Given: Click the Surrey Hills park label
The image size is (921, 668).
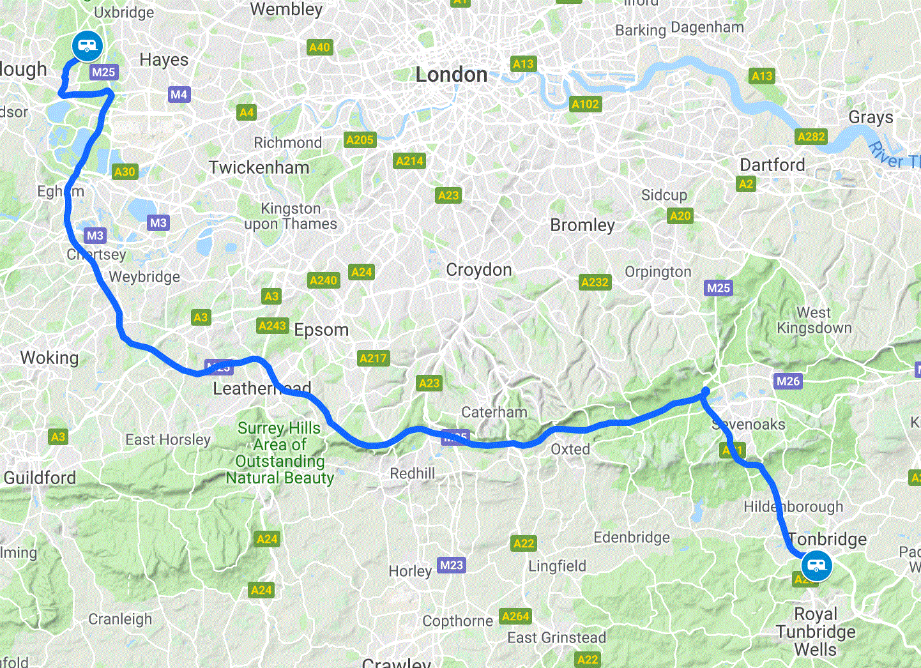Looking at the screenshot, I should [x=280, y=453].
